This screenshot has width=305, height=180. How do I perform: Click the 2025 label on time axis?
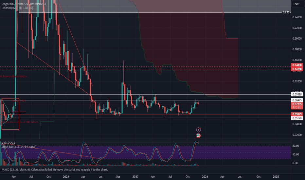pyautogui.click(x=276, y=177)
